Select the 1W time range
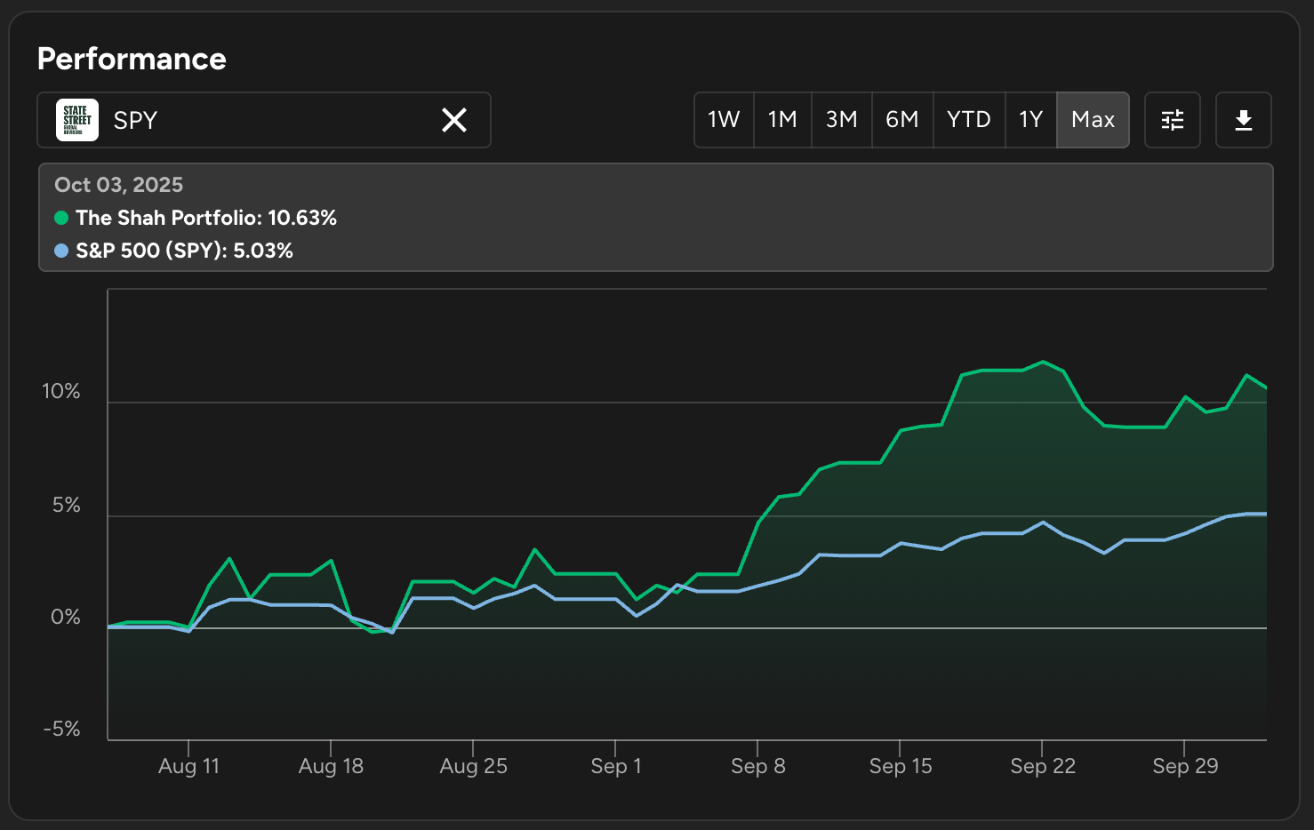The width and height of the screenshot is (1314, 830). tap(724, 120)
